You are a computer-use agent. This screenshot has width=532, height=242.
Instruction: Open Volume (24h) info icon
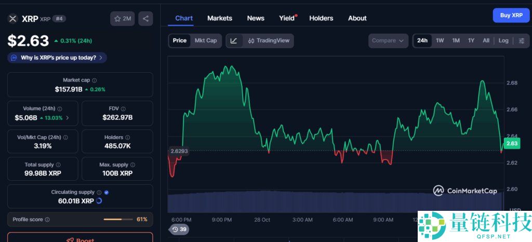tap(60, 109)
